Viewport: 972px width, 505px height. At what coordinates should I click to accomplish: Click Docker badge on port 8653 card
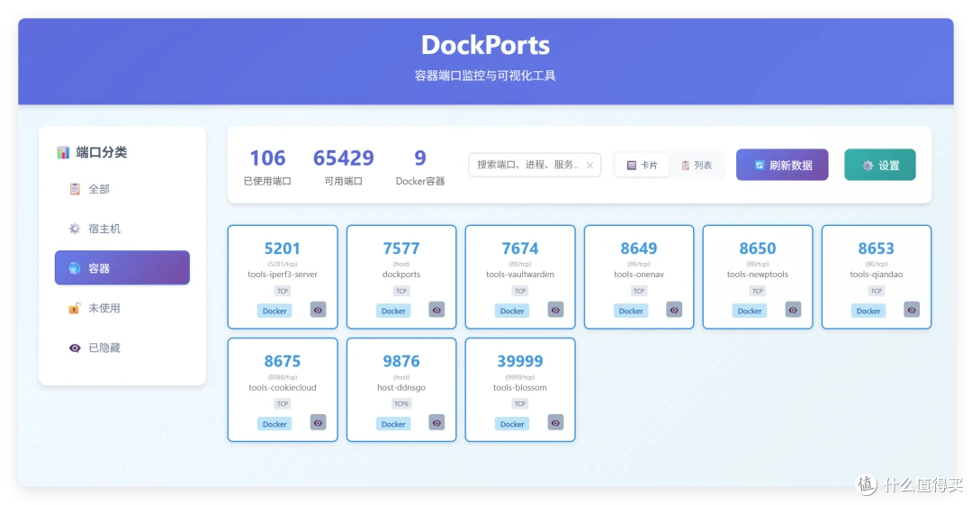click(868, 311)
